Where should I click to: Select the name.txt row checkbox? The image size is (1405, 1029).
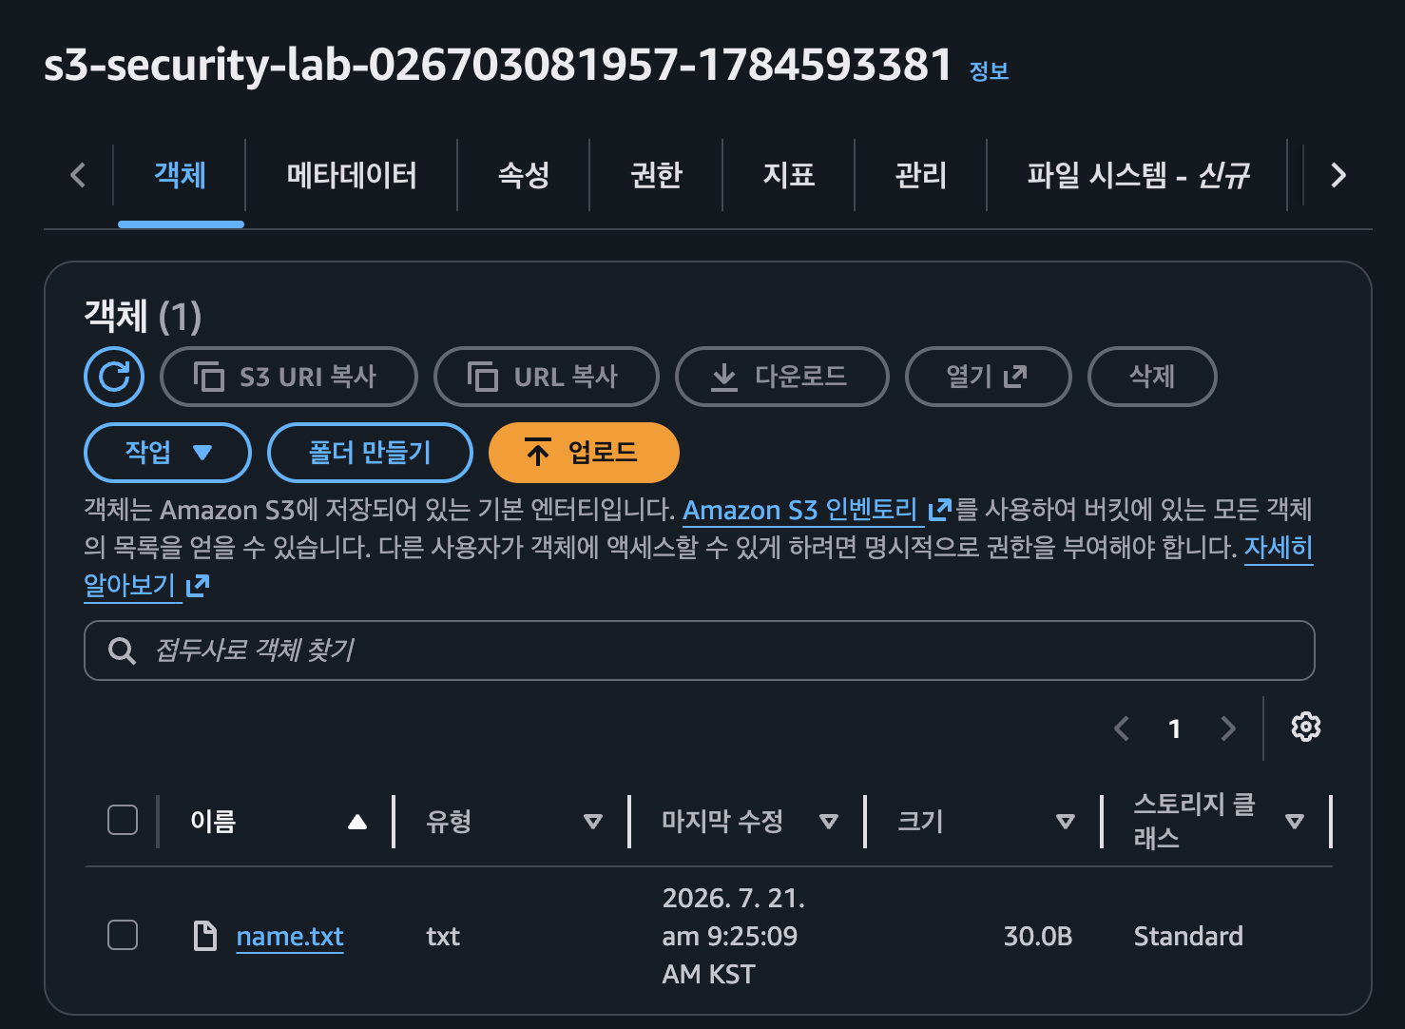coord(123,935)
